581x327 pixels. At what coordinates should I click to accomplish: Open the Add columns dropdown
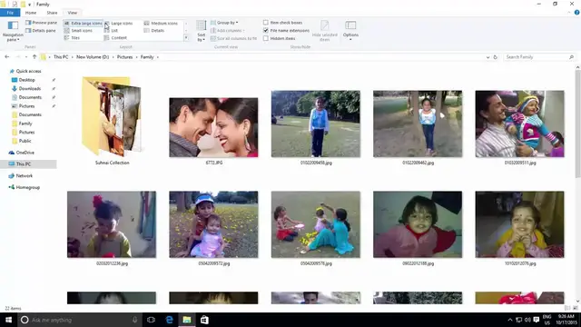point(228,30)
